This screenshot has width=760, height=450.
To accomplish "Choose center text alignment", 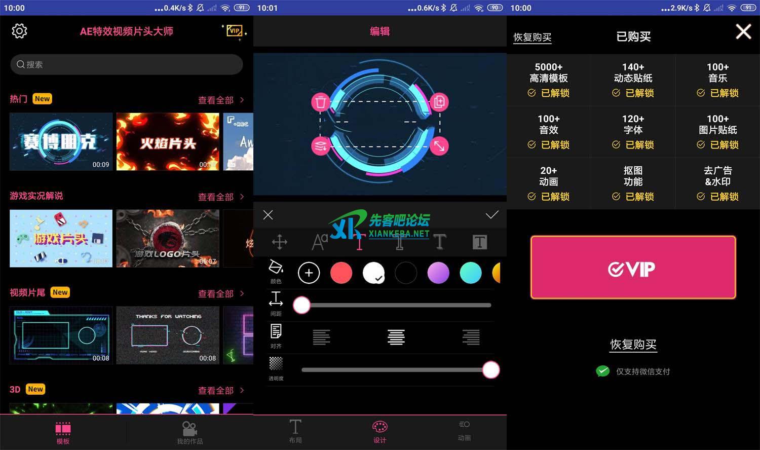I will pyautogui.click(x=396, y=337).
